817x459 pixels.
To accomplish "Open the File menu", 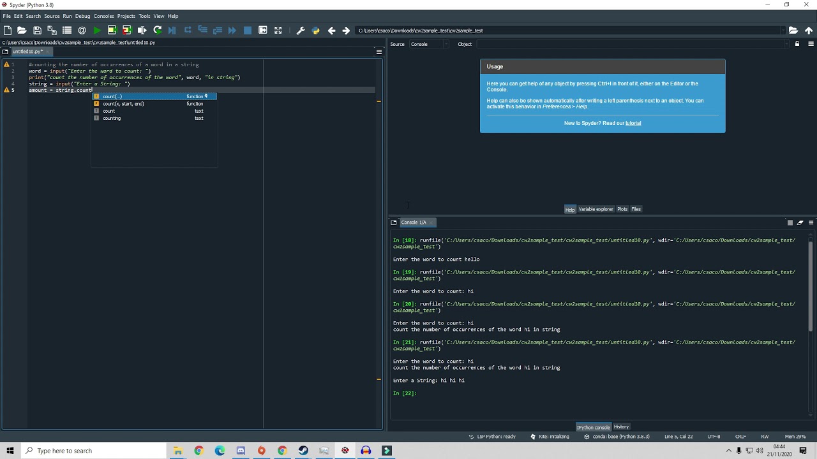I will tap(7, 16).
